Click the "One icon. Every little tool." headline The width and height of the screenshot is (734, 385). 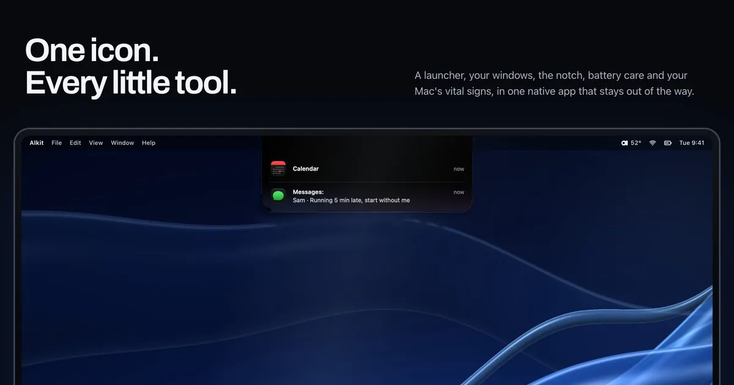click(x=131, y=67)
